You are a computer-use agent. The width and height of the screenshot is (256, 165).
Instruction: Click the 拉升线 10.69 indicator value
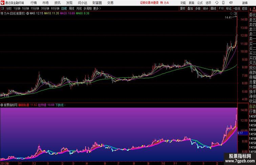(x=46, y=105)
